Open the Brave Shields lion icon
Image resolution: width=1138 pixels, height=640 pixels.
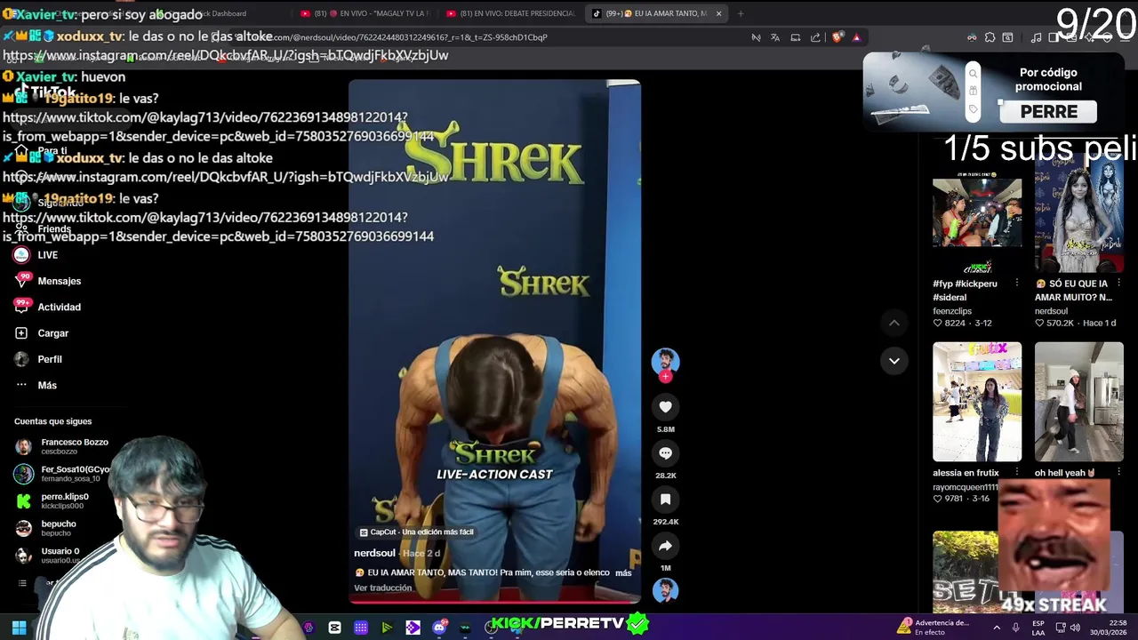click(x=837, y=37)
